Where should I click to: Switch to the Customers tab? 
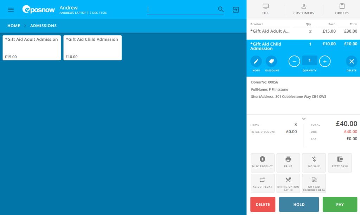pos(304,9)
